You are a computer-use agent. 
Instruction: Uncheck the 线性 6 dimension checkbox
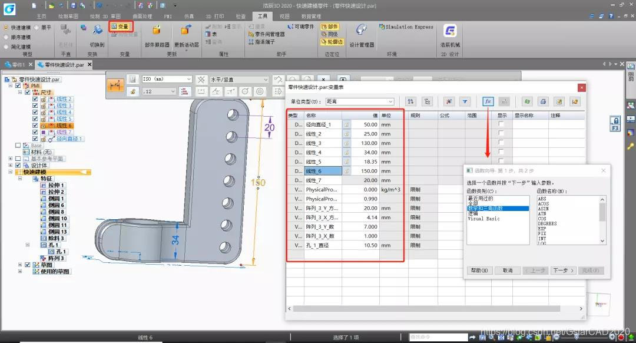coord(35,126)
